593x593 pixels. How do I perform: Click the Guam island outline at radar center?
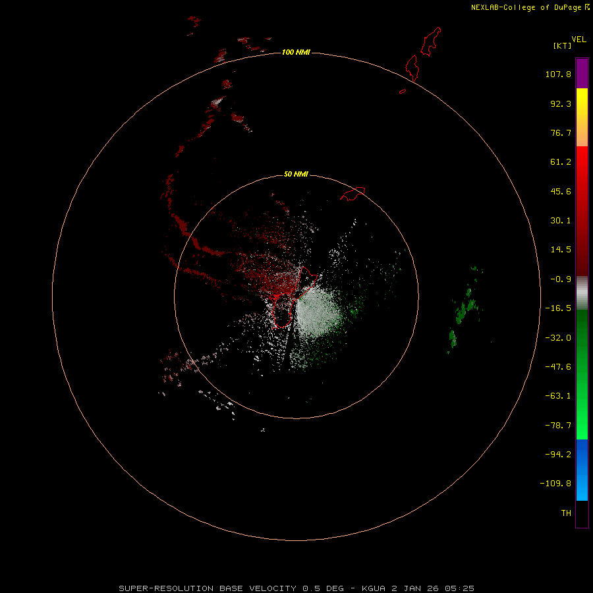pyautogui.click(x=292, y=297)
